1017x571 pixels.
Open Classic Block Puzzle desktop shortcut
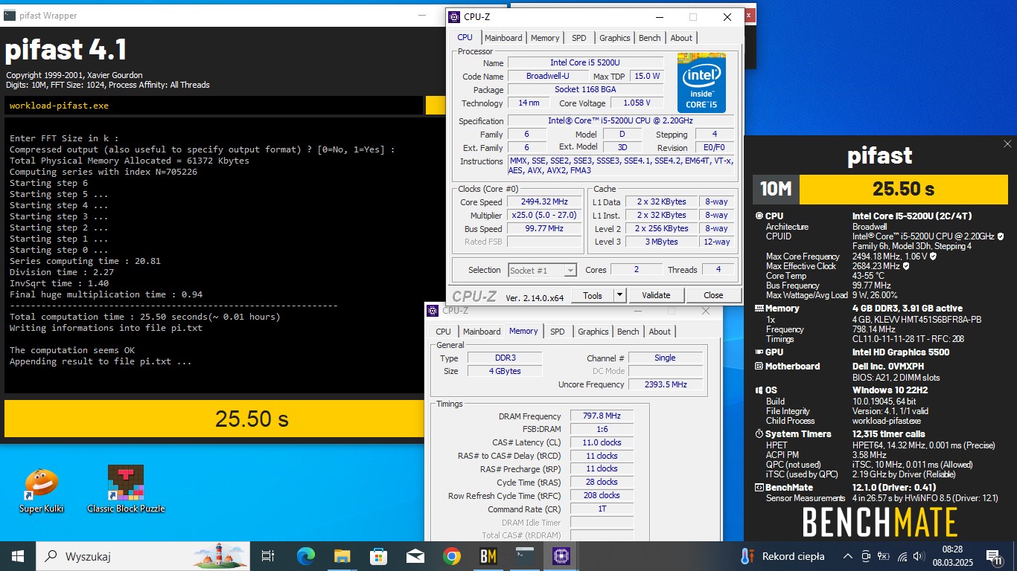(126, 490)
